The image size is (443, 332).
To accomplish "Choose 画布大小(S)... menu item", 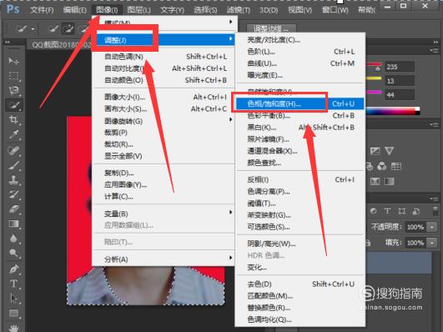I will (x=164, y=109).
